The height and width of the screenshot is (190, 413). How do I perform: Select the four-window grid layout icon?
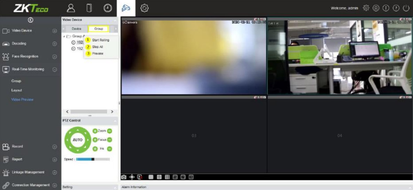pyautogui.click(x=159, y=177)
